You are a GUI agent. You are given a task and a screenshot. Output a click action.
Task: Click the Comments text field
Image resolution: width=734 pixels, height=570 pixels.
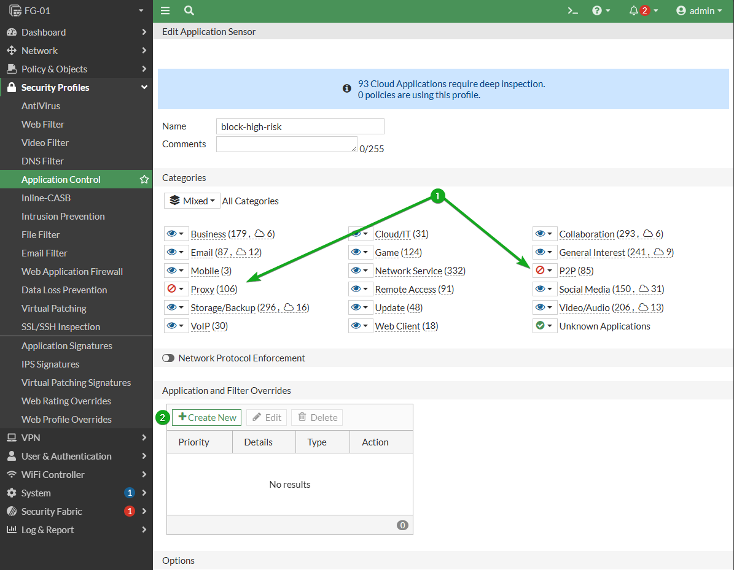[x=286, y=144]
